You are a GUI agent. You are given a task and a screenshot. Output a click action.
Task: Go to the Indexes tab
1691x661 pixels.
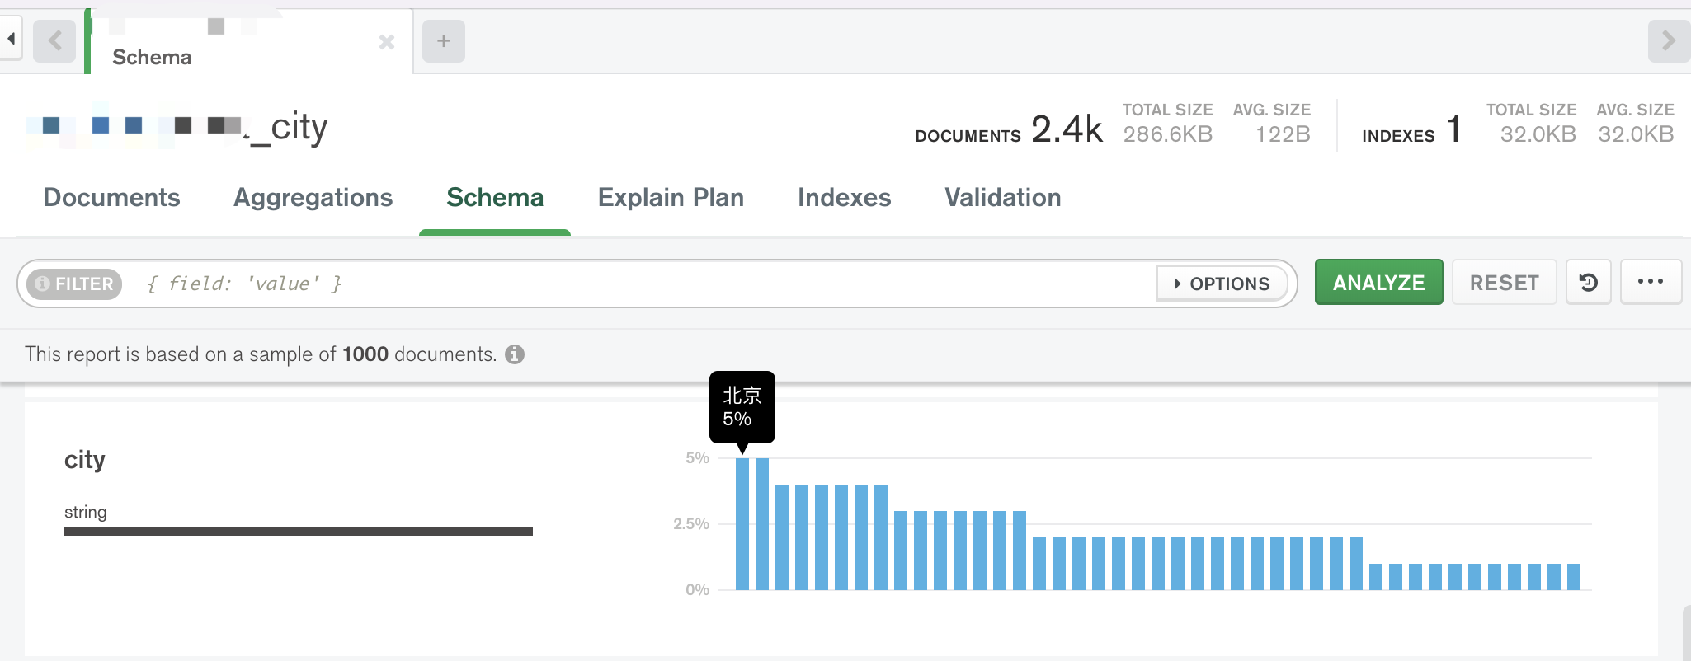[844, 198]
